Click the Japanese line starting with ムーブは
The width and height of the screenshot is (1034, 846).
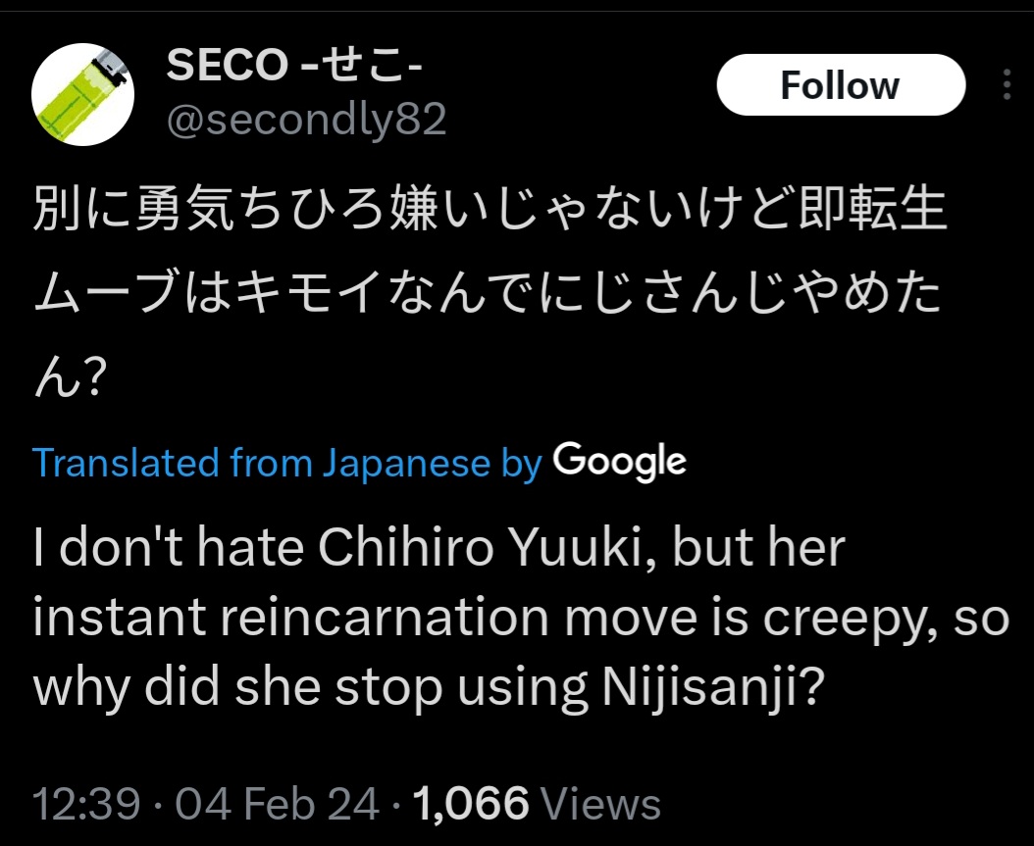[488, 295]
